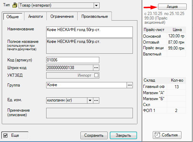Click the Кол-во column header

[x=177, y=80]
